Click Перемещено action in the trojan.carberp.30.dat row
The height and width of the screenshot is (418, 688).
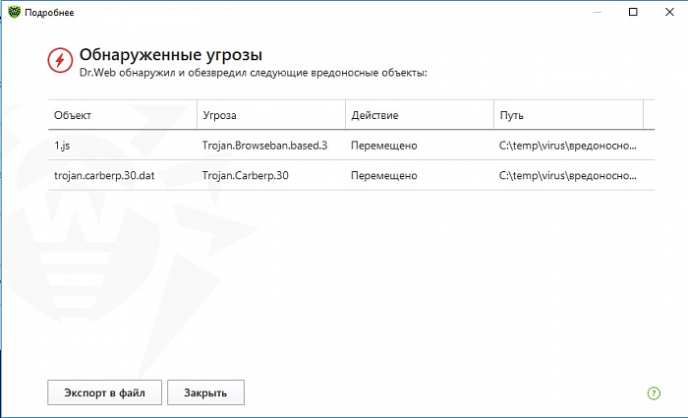pos(384,175)
